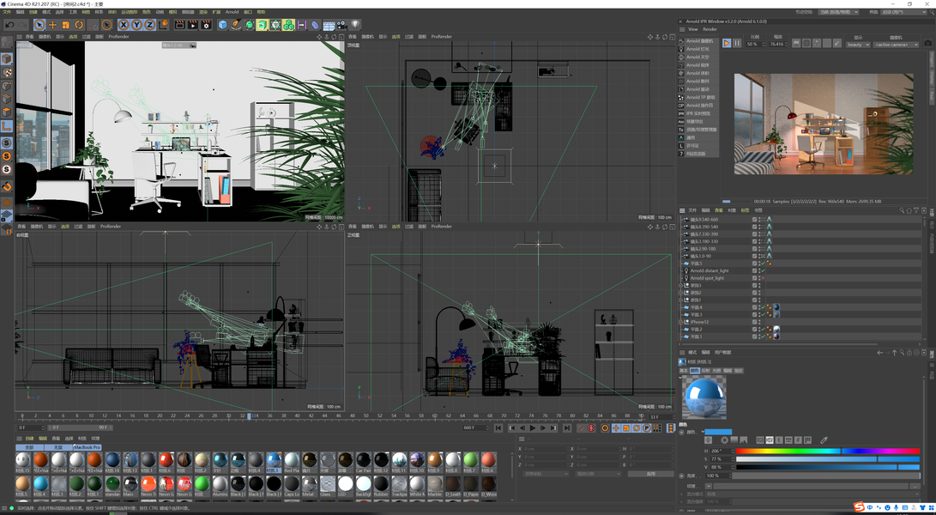Click Arnold TP 群组 button in side list
The height and width of the screenshot is (515, 936).
tap(699, 98)
